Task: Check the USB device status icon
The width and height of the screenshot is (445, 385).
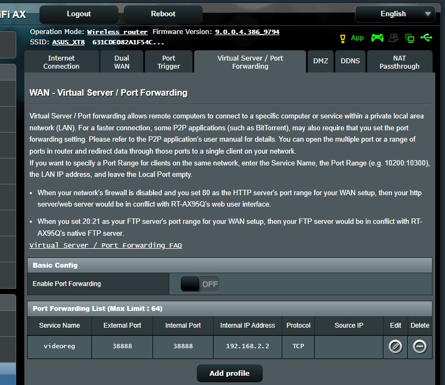Action: pyautogui.click(x=426, y=38)
